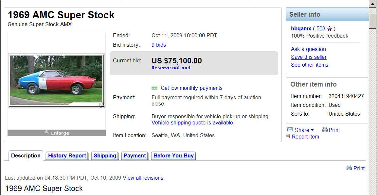Click the purple feedback star icon

pos(330,29)
